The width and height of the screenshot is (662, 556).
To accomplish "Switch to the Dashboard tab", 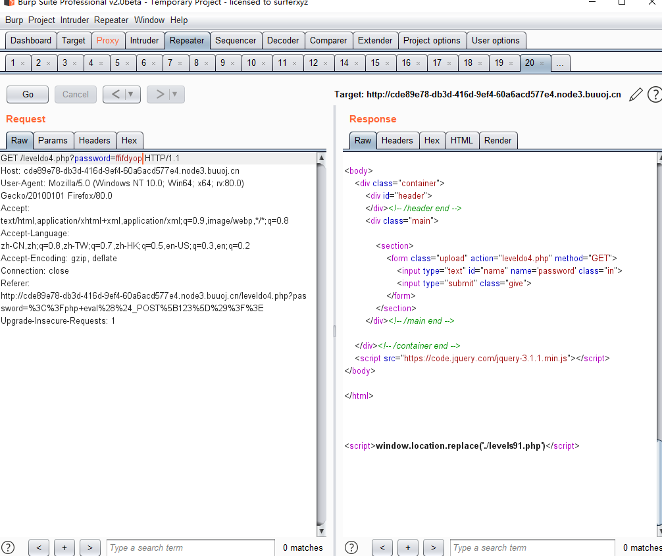I will (x=31, y=41).
